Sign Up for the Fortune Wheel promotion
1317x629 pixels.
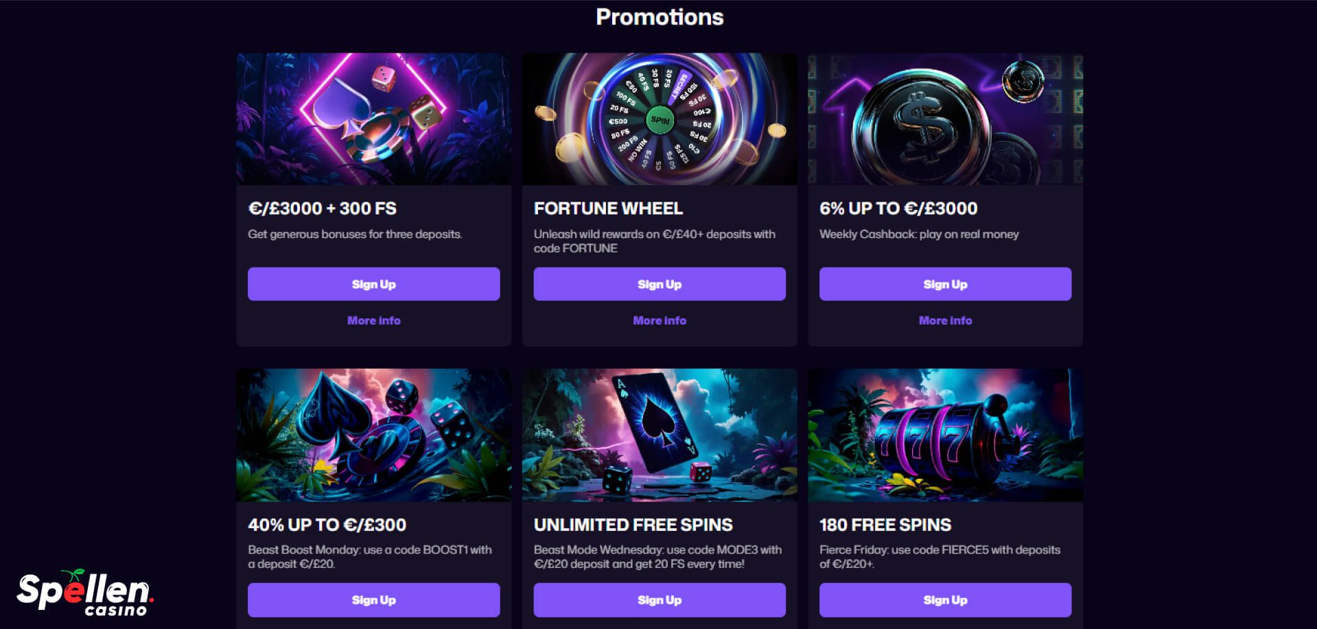point(660,283)
